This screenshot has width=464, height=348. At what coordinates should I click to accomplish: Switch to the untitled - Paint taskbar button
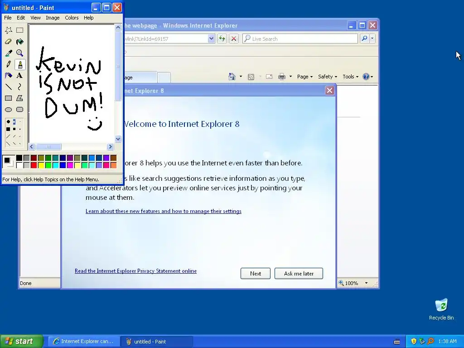point(157,342)
